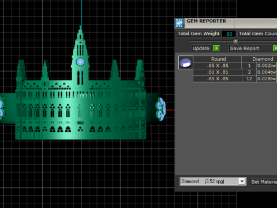Click the green arrow next to Save Report
The height and width of the screenshot is (208, 277).
(275, 48)
